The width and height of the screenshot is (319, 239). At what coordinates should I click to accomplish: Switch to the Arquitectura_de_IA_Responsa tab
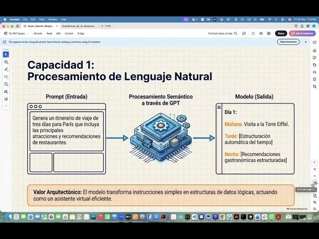click(x=79, y=26)
